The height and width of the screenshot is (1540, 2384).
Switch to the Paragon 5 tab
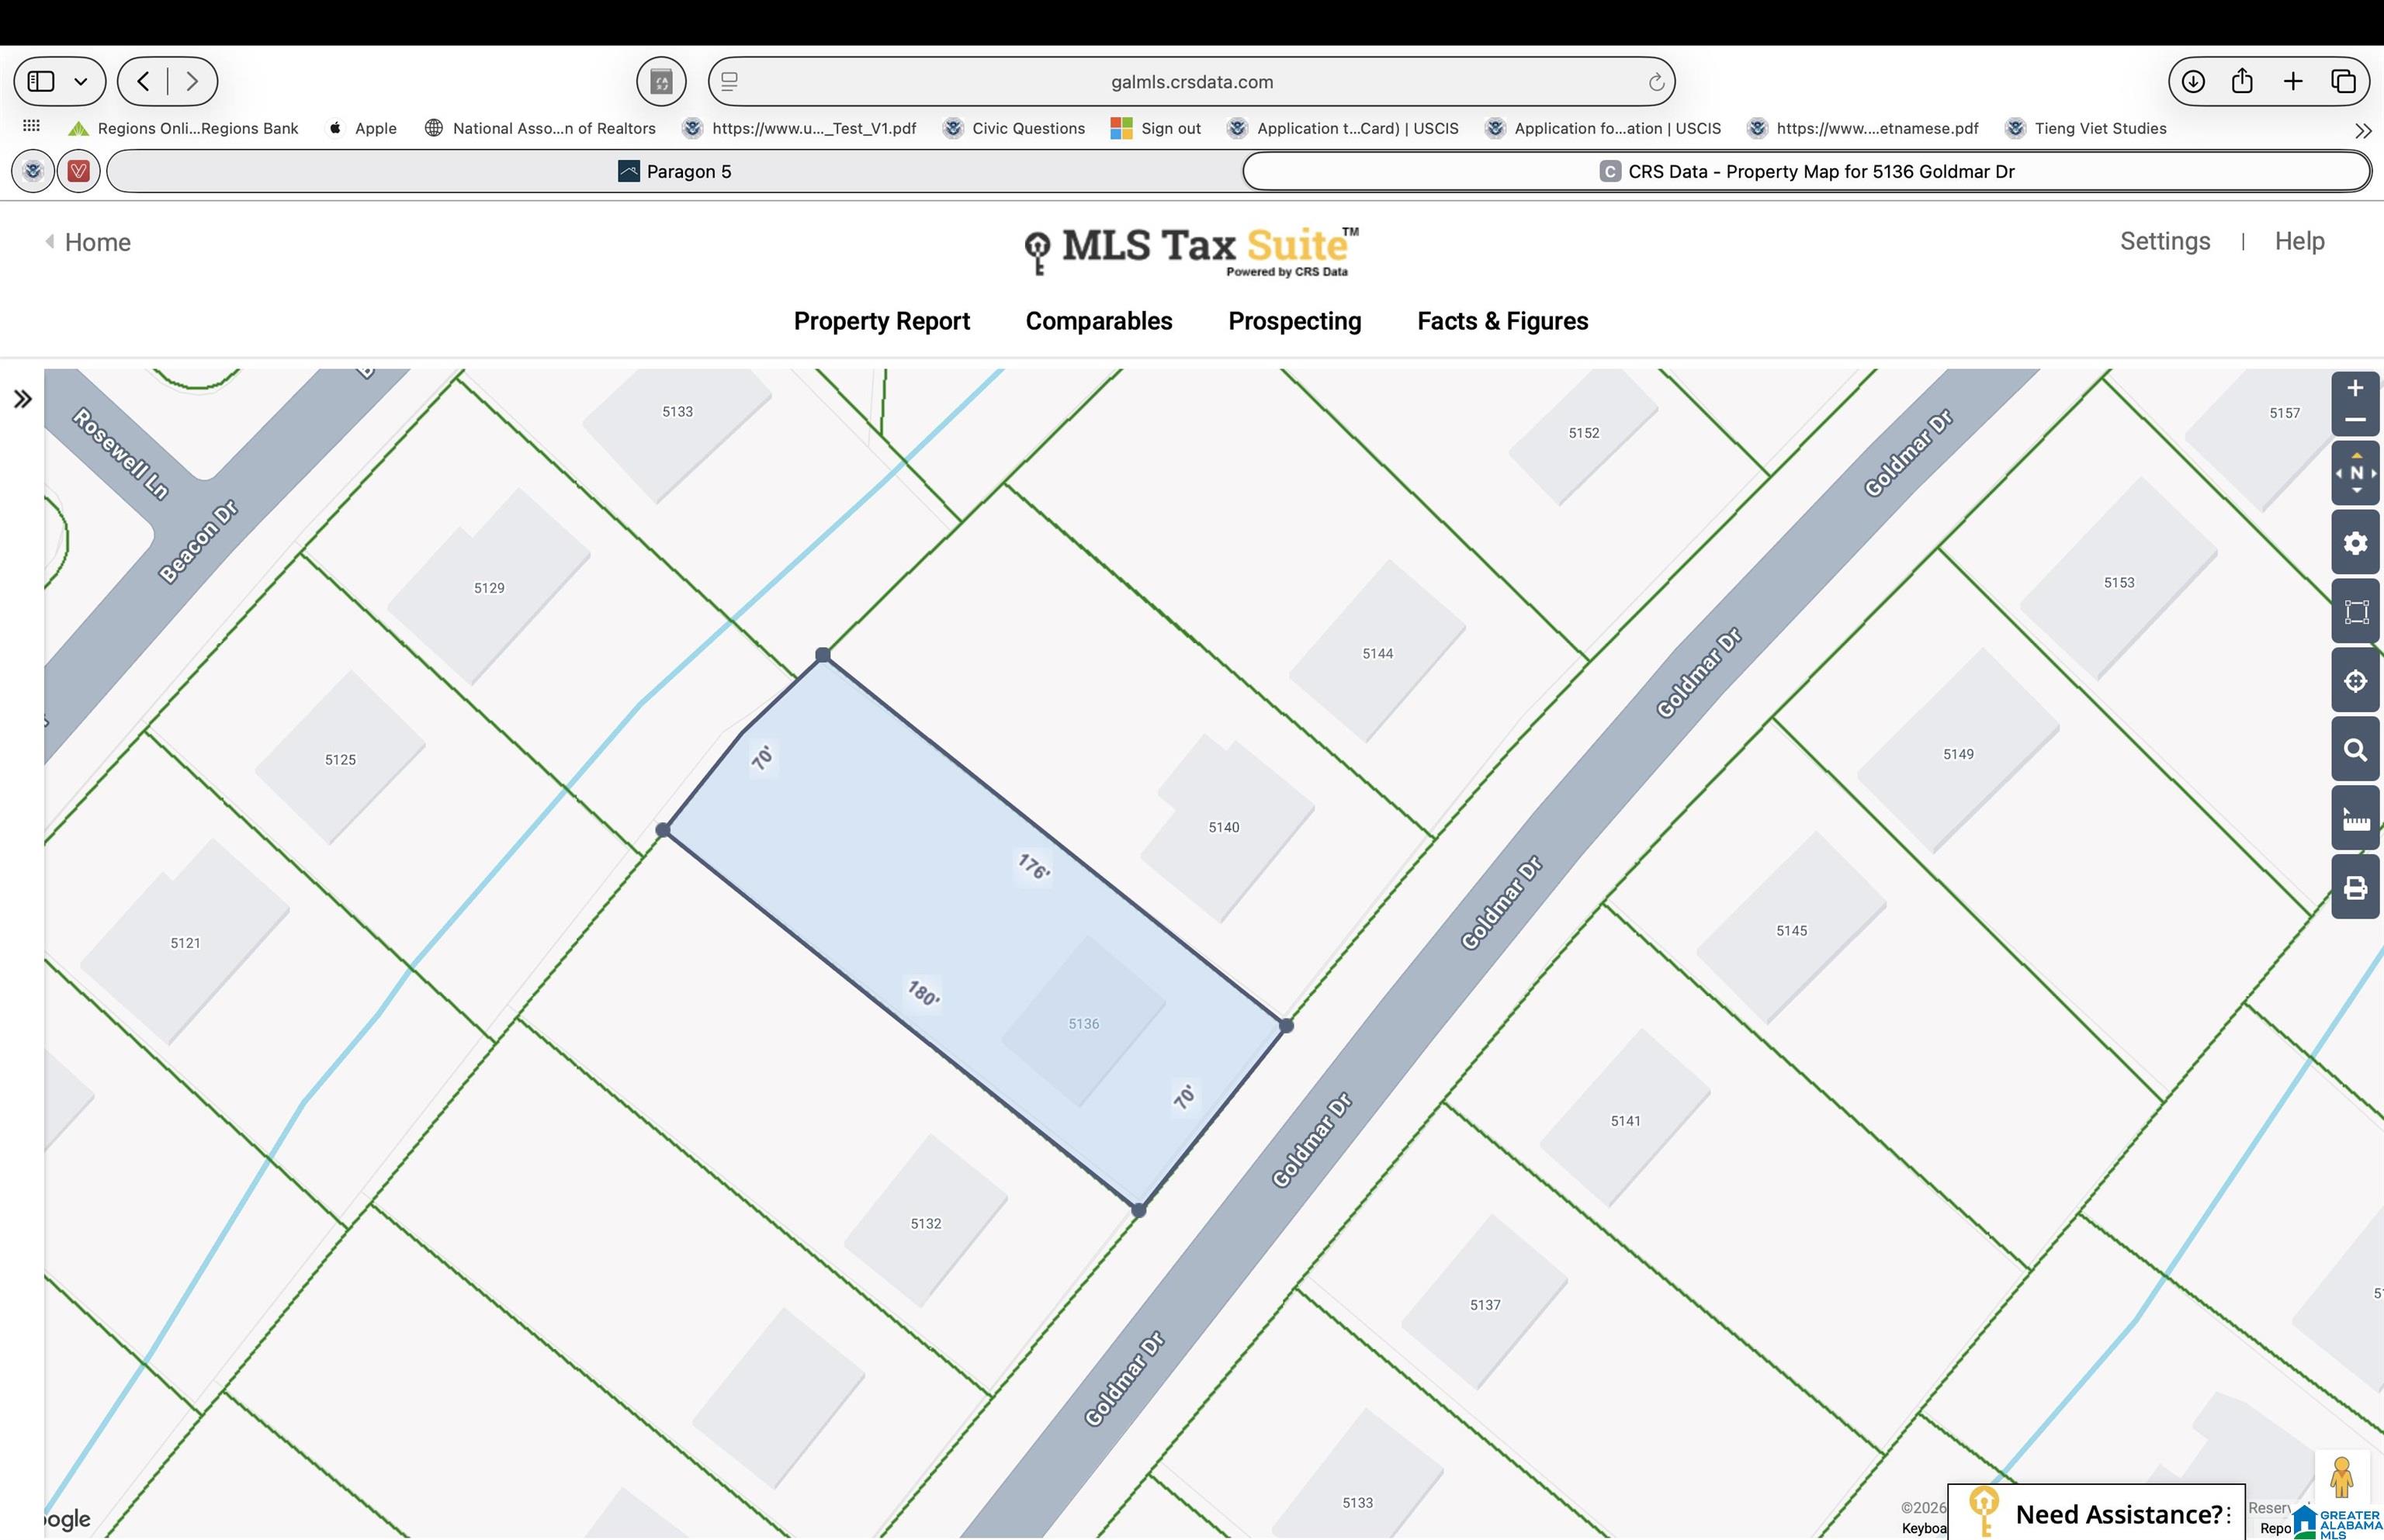coord(674,171)
